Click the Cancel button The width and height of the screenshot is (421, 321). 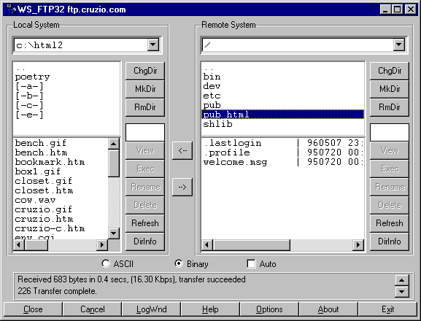[x=92, y=309]
